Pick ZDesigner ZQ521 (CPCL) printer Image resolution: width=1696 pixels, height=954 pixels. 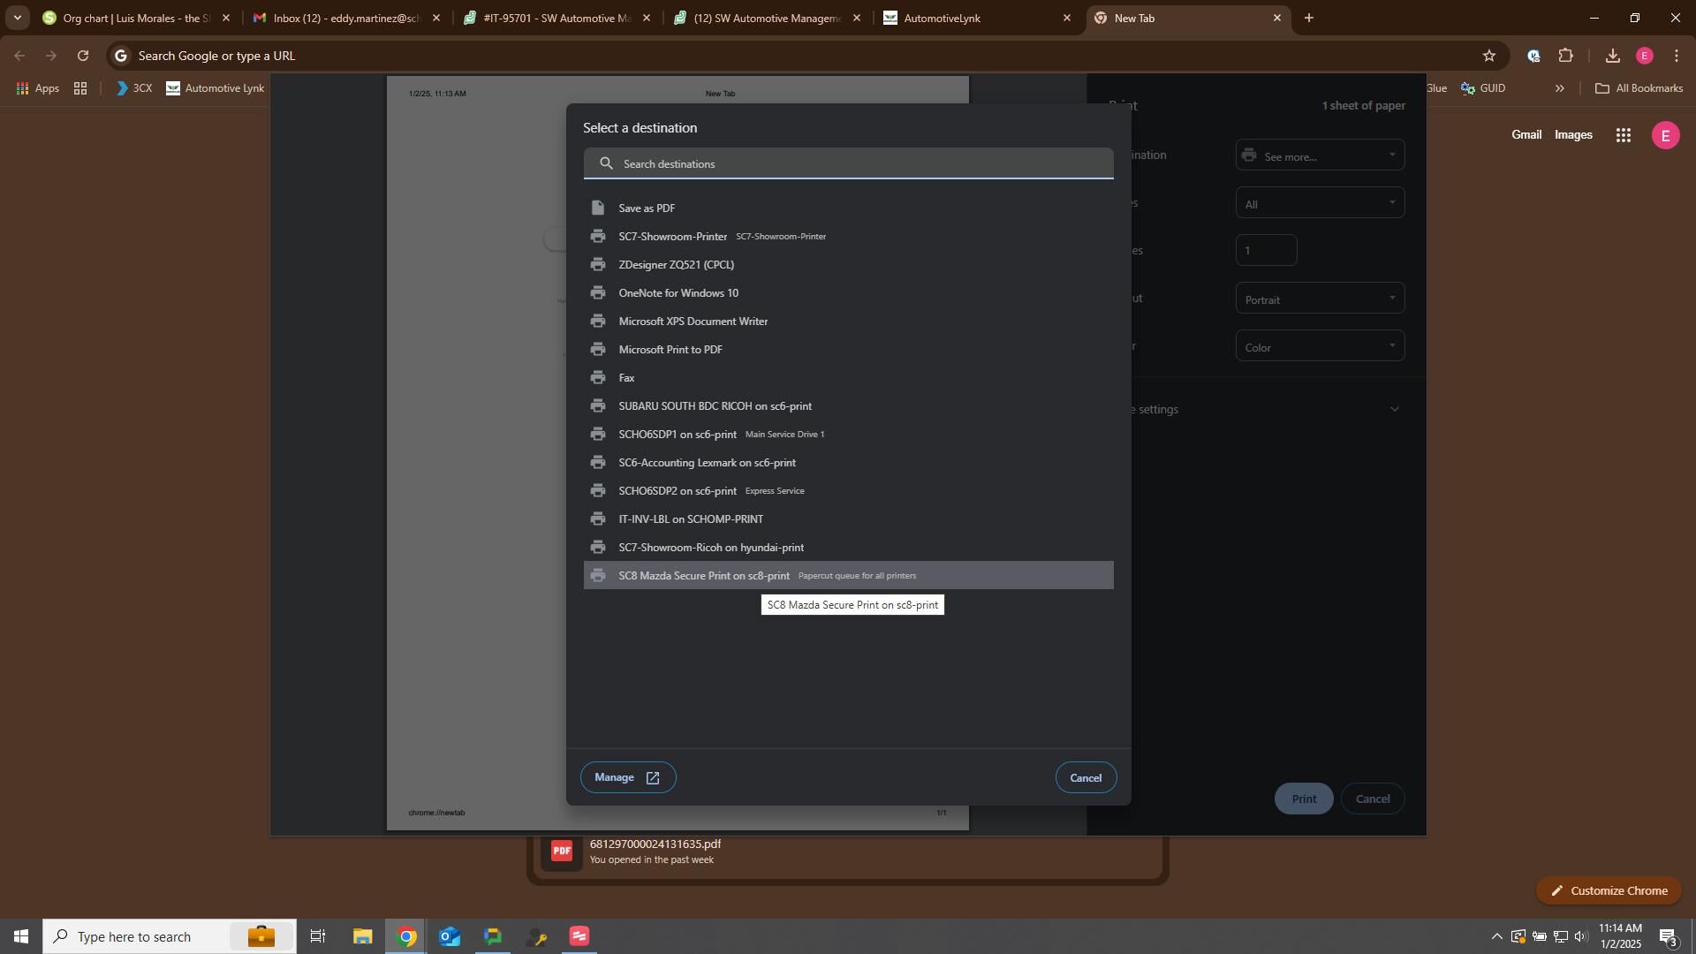[676, 265]
